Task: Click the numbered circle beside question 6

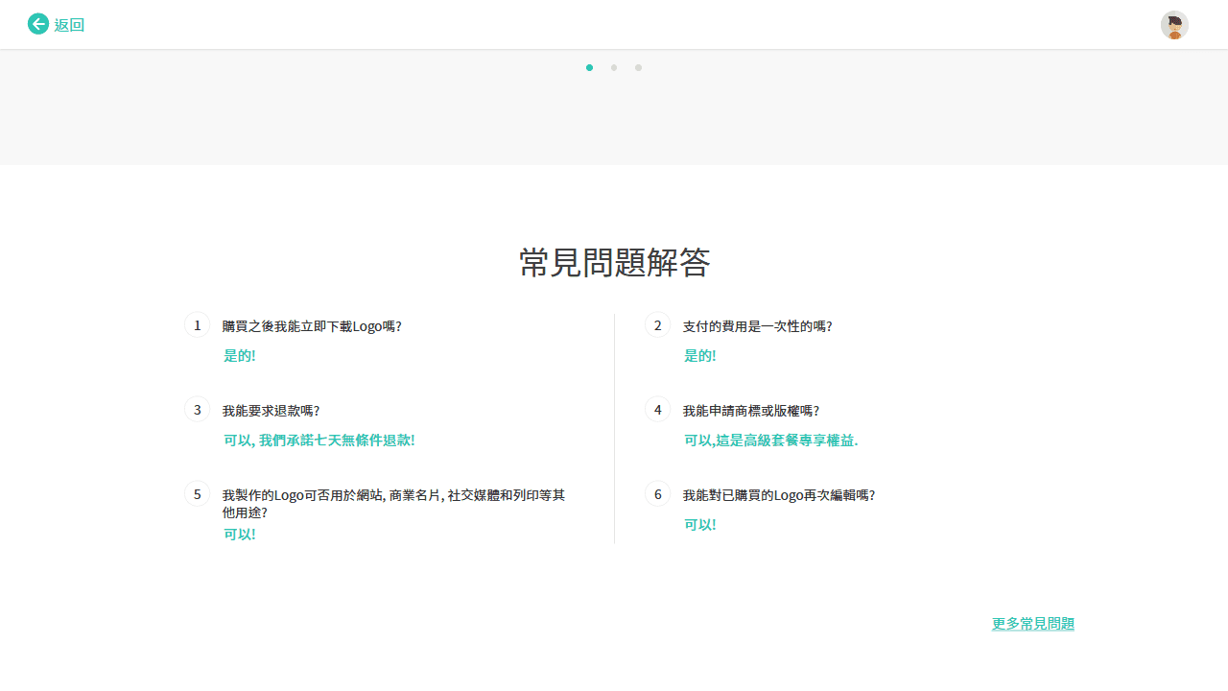Action: click(657, 493)
